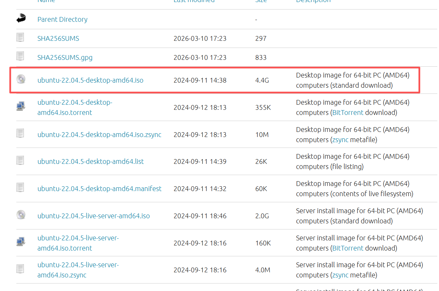The height and width of the screenshot is (291, 439).
Task: Click the date "2024-09-11 14:39"
Action: (x=200, y=161)
